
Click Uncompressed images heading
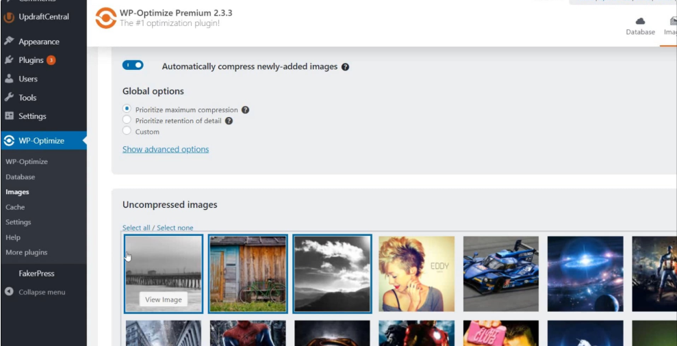(x=170, y=204)
